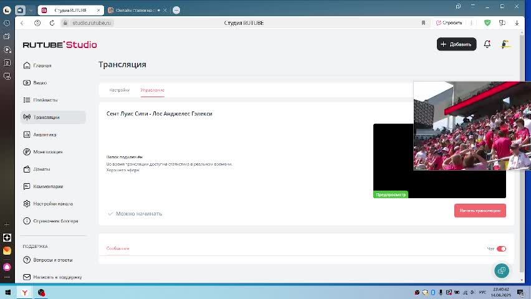Expand the tab list dropdown arrow
Image resolution: width=531 pixels, height=299 pixels.
click(x=31, y=11)
